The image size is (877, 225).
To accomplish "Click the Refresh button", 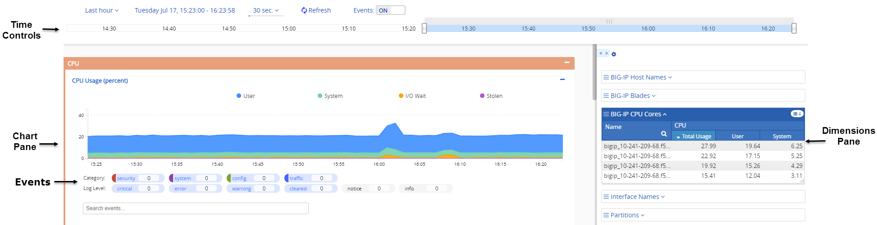I will point(316,10).
